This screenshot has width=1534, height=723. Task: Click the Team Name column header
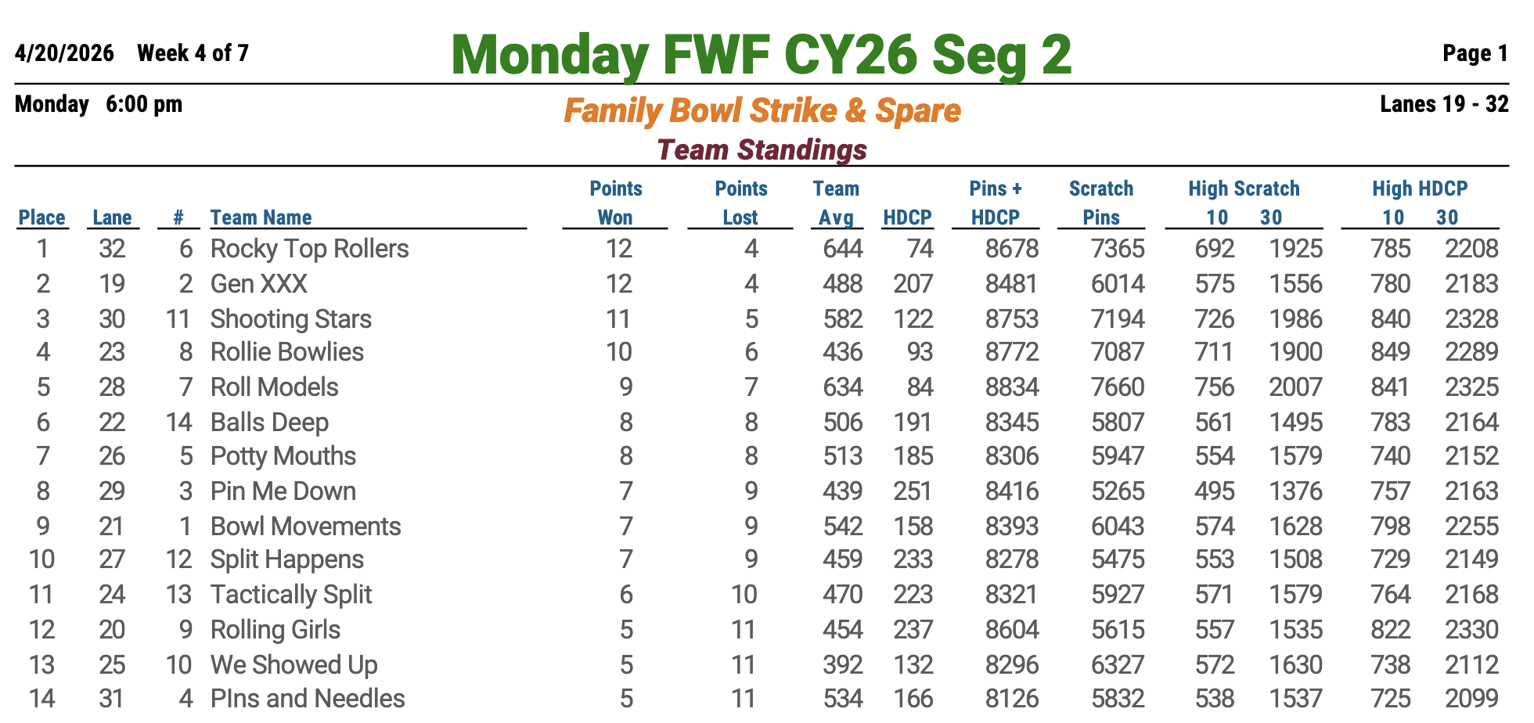(261, 218)
